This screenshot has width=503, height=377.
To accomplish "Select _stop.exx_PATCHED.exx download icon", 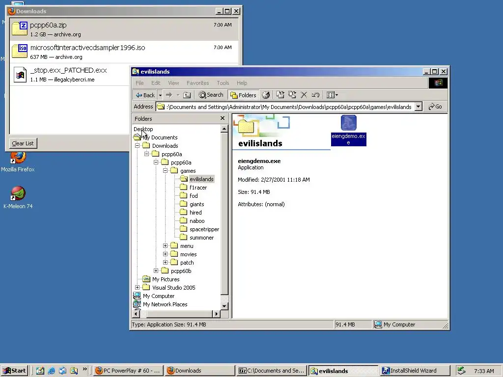I will coord(20,75).
